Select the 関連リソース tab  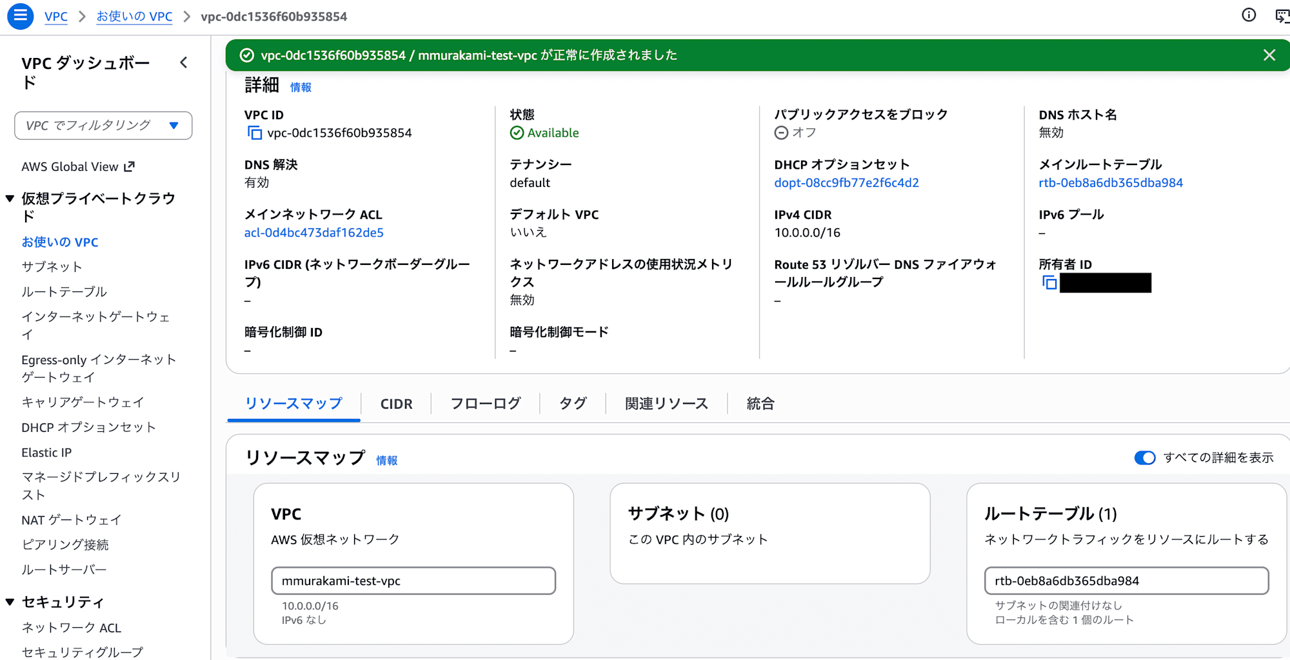click(x=666, y=404)
